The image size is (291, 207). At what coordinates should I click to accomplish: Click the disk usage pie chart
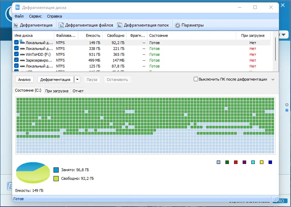point(33,173)
